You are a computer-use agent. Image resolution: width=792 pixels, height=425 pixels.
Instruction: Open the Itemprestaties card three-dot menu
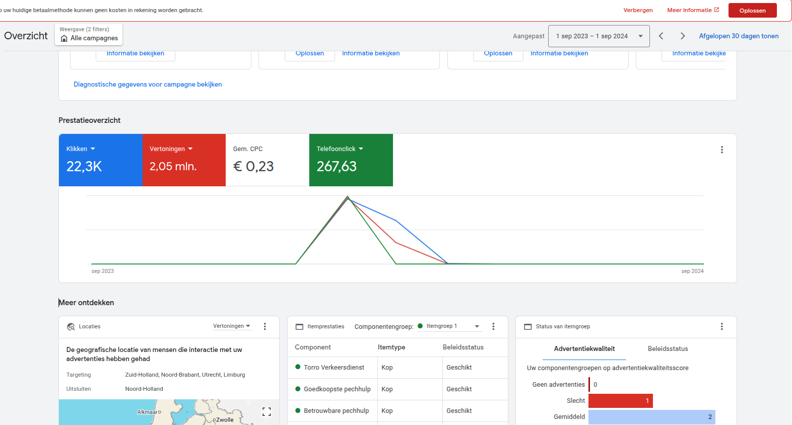click(x=493, y=326)
